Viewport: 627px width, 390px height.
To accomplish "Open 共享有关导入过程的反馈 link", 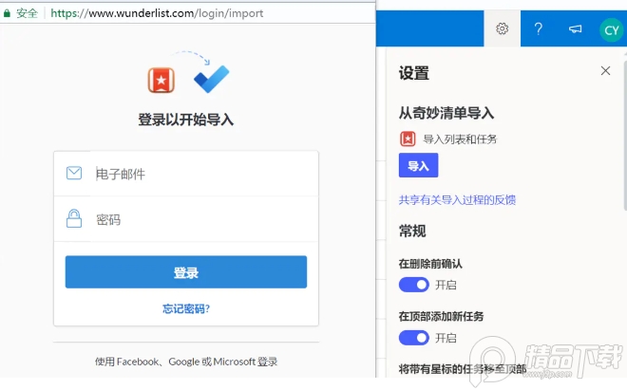I will click(x=457, y=200).
